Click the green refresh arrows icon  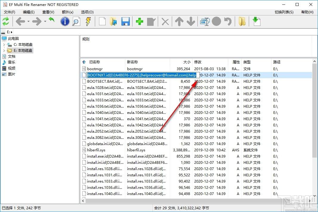pyautogui.click(x=6, y=21)
